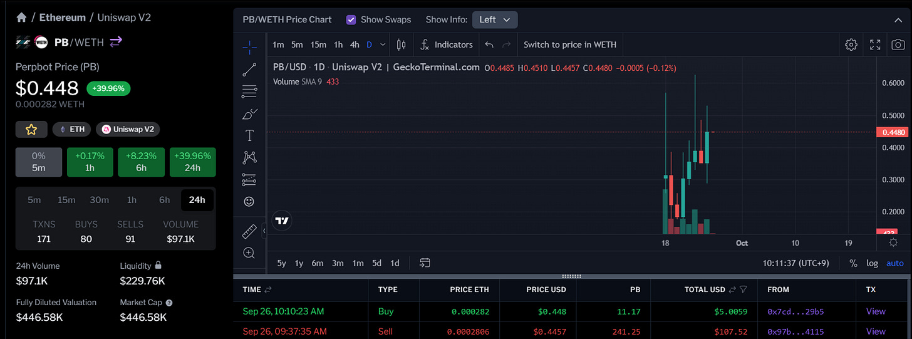Enter fullscreen chart mode

(875, 44)
